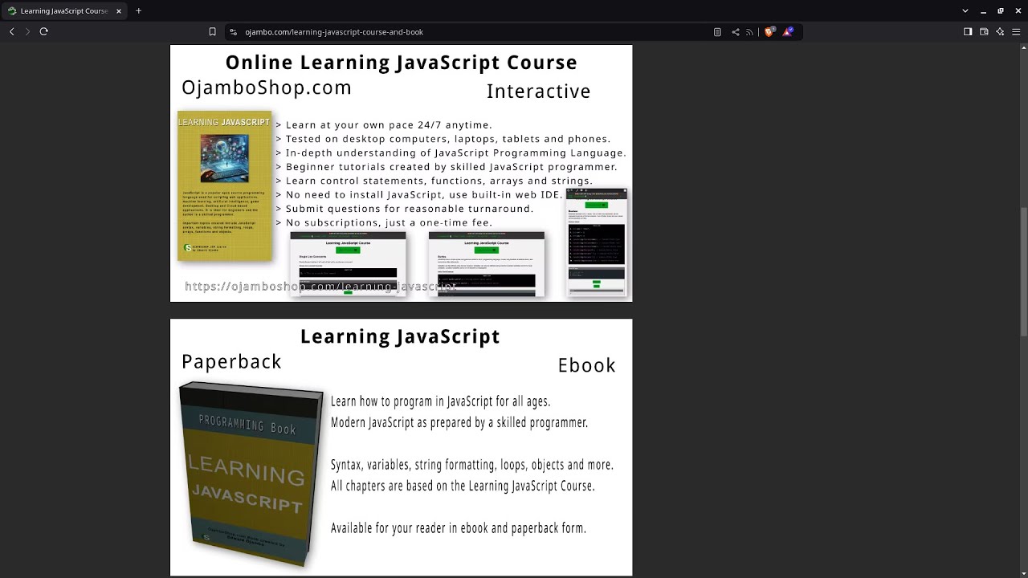Click the tall phone-view course screenshot
The image size is (1028, 578).
point(597,242)
